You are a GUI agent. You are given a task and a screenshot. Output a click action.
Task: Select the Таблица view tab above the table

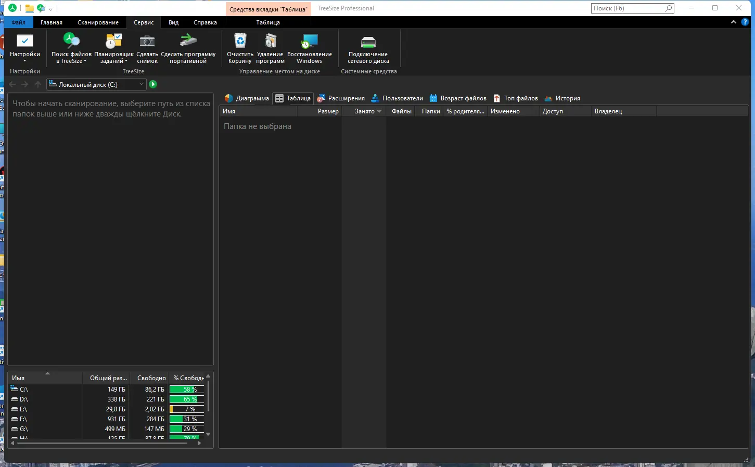[293, 98]
